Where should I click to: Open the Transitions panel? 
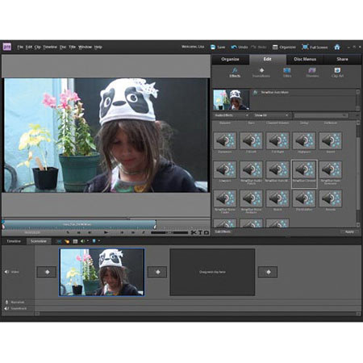click(261, 73)
